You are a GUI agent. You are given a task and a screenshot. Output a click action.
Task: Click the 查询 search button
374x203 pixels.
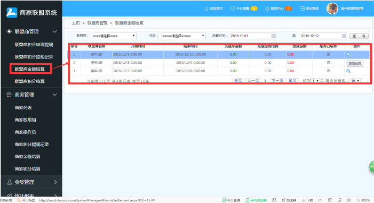(x=359, y=36)
